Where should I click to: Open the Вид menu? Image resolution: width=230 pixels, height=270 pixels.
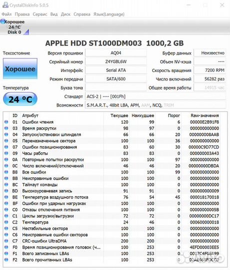54,14
